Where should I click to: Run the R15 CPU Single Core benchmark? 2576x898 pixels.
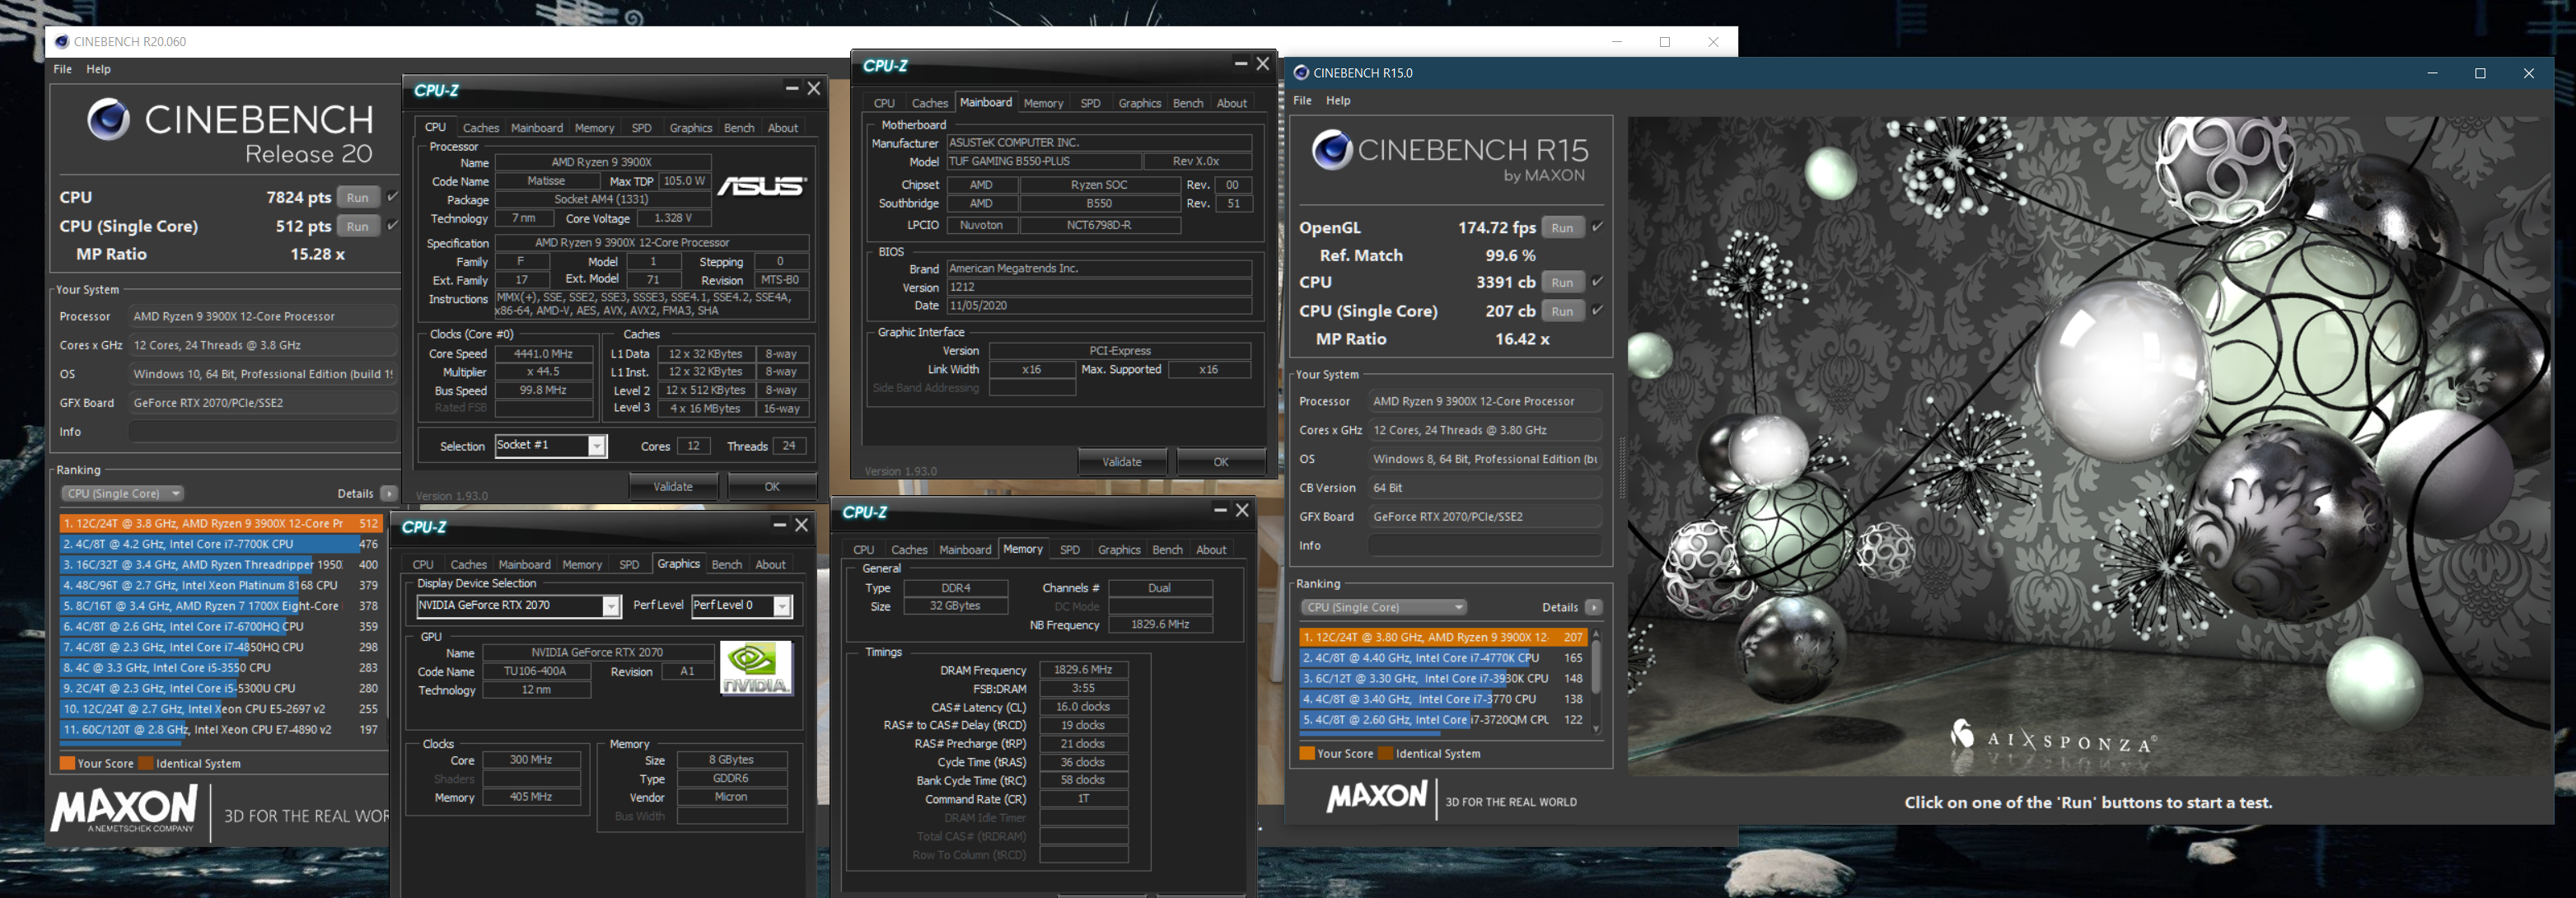point(1562,311)
